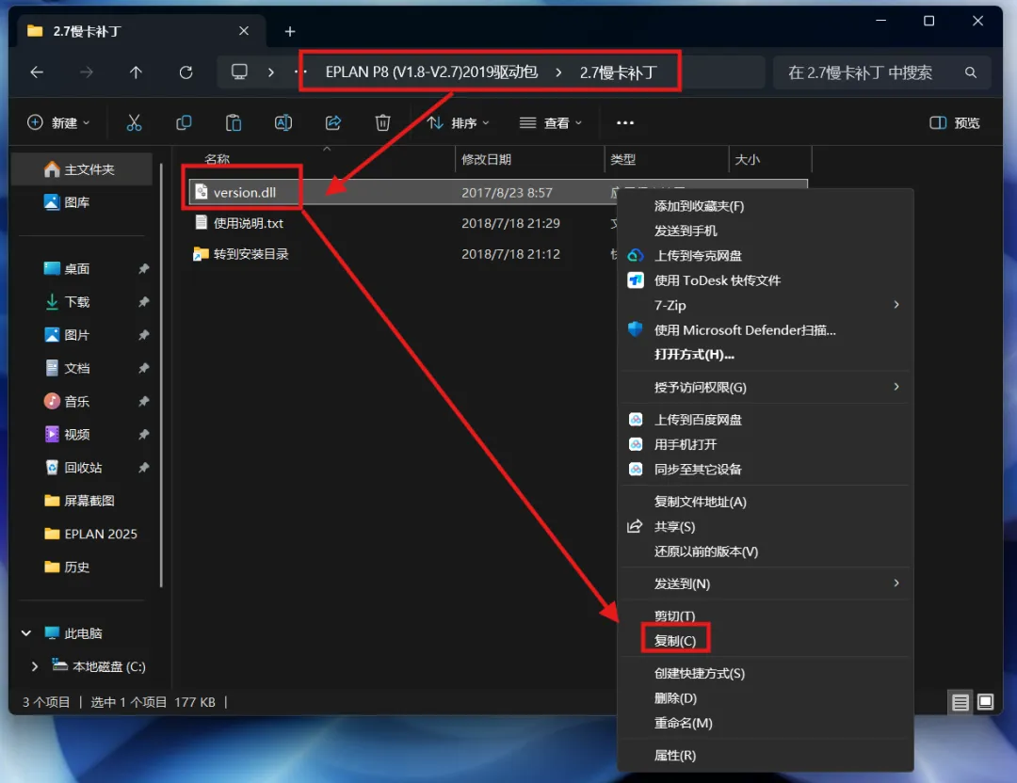Select 共享(S) menu entry
1017x783 pixels.
674,526
